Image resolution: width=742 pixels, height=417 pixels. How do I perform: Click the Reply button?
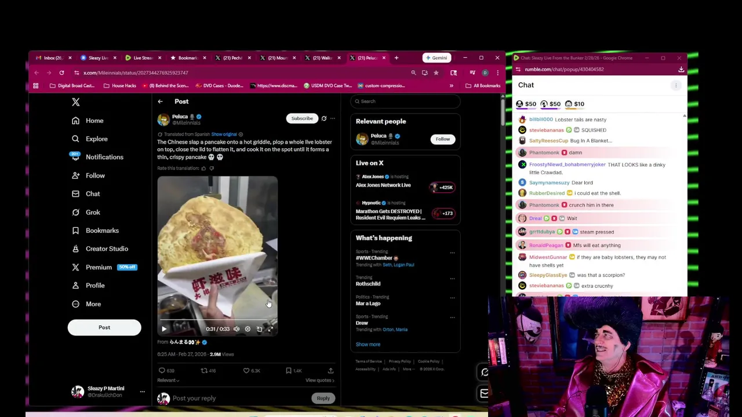tap(323, 398)
